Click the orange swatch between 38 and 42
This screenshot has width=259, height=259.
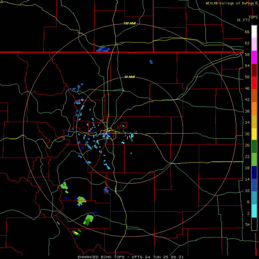coord(254,109)
